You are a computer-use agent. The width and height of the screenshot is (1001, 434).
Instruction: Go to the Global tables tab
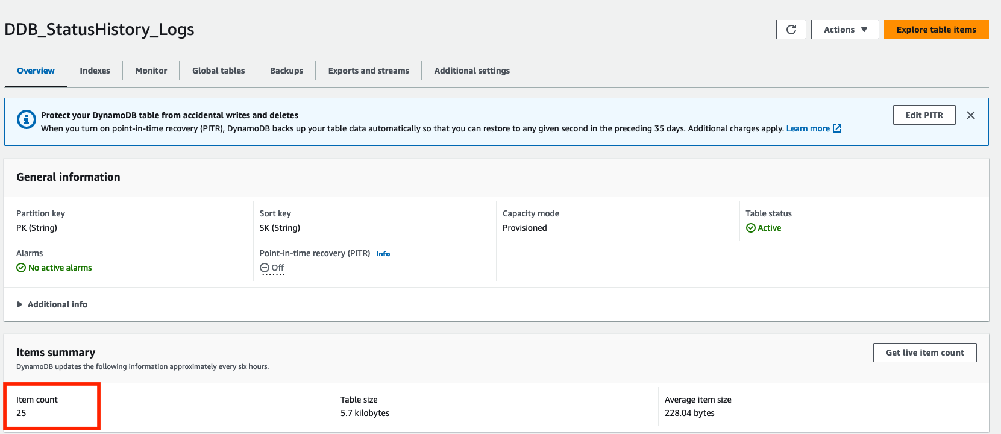point(218,71)
